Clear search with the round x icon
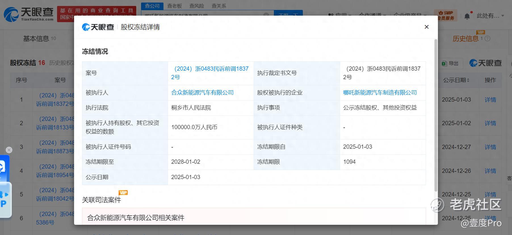The height and width of the screenshot is (235, 512). tap(266, 15)
